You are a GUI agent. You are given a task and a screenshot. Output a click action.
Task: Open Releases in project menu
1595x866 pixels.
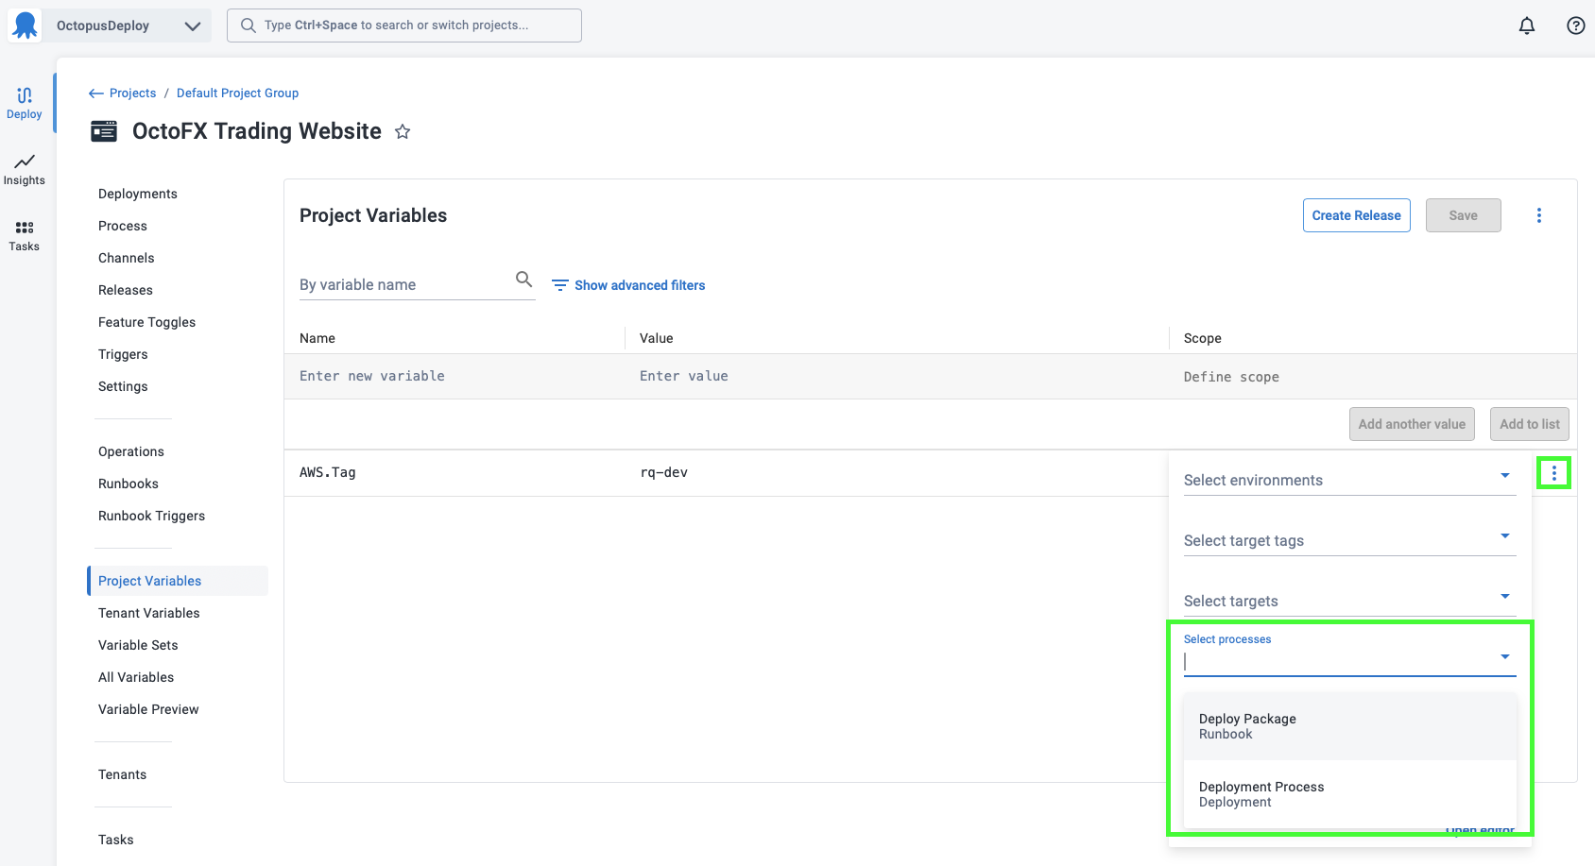click(x=126, y=290)
